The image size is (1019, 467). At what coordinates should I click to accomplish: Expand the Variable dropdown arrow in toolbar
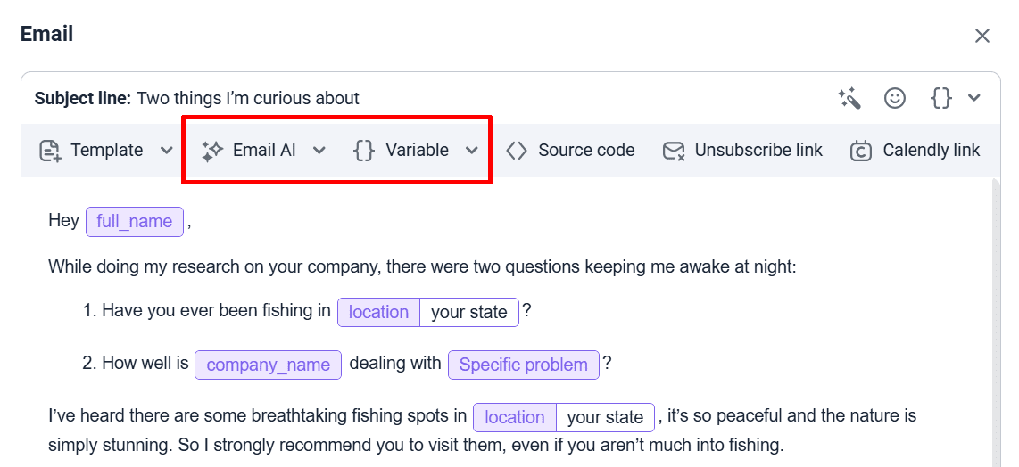pyautogui.click(x=472, y=151)
